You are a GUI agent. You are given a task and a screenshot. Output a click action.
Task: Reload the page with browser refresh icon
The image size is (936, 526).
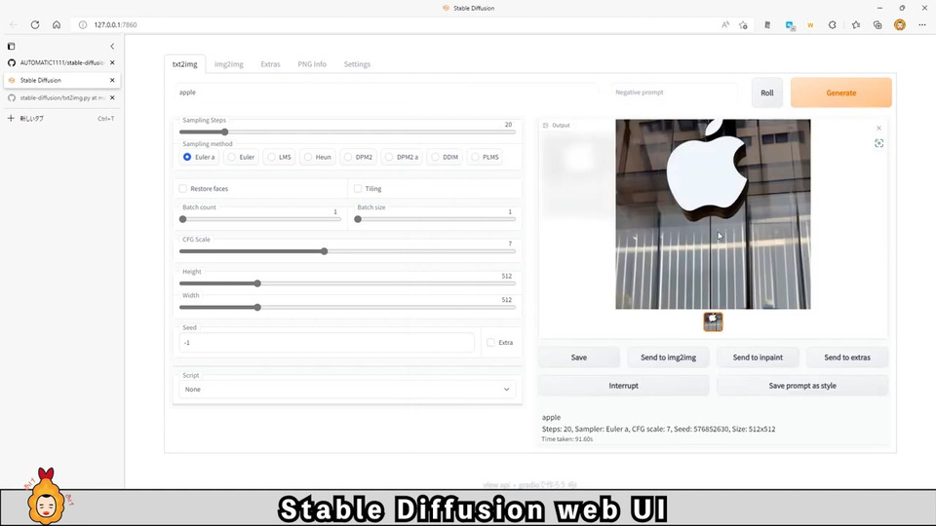(35, 24)
